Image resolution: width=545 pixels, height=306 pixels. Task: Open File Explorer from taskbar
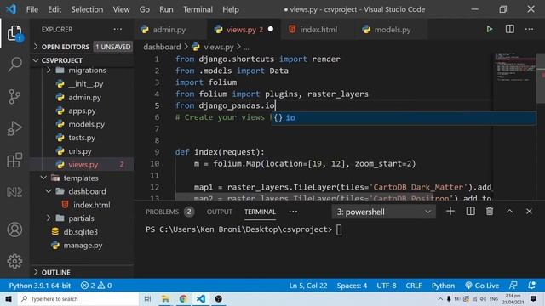165,298
